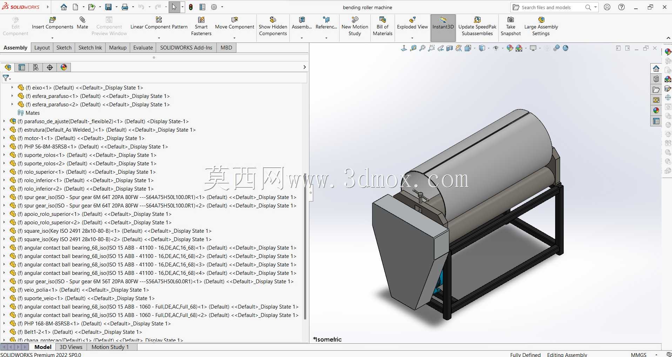Screen dimensions: 672x357
Task: Expand the eixo<1> component node
Action: pos(12,87)
